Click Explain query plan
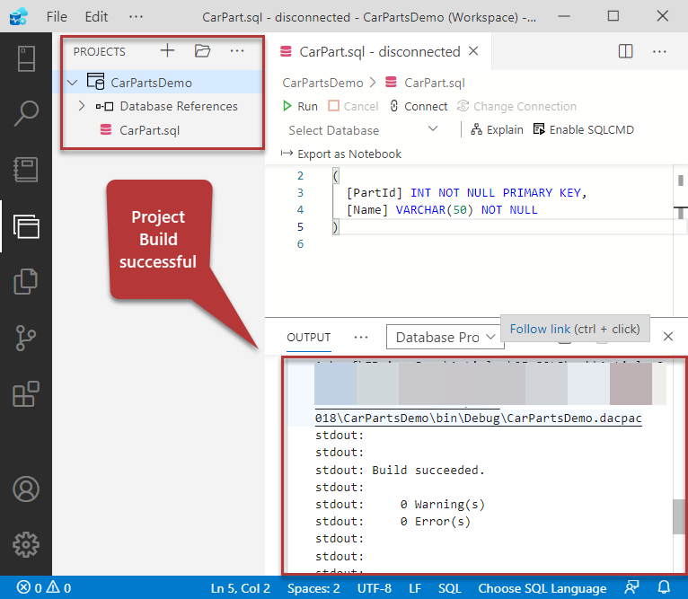This screenshot has height=599, width=688. [497, 130]
